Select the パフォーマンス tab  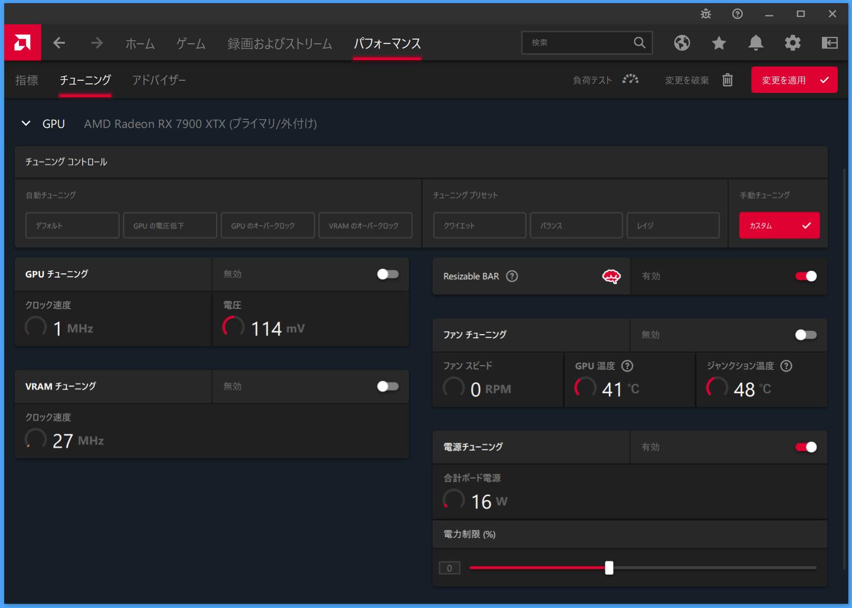[x=387, y=43]
